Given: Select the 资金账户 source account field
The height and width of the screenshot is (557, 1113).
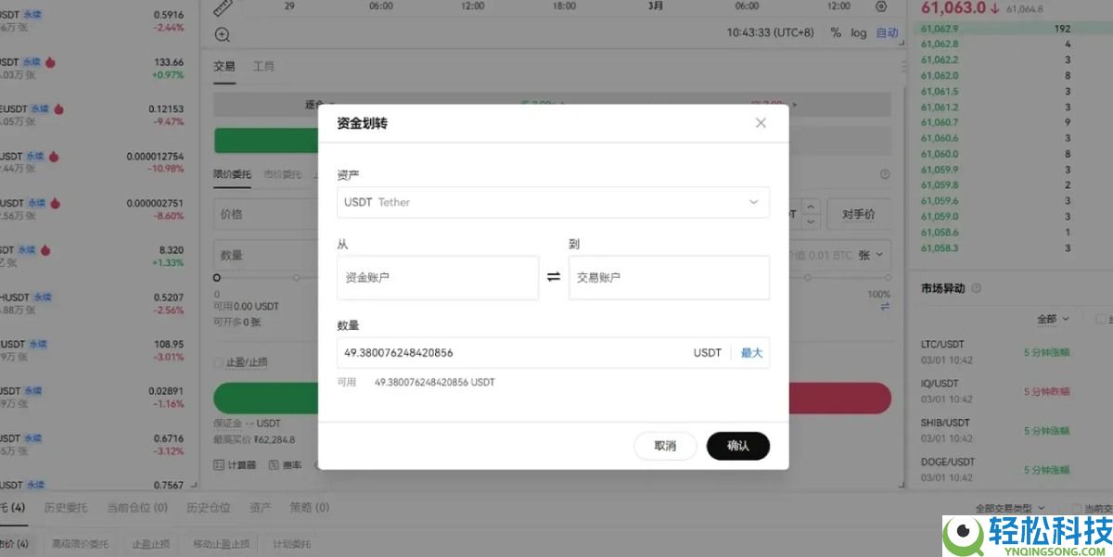Looking at the screenshot, I should click(438, 277).
